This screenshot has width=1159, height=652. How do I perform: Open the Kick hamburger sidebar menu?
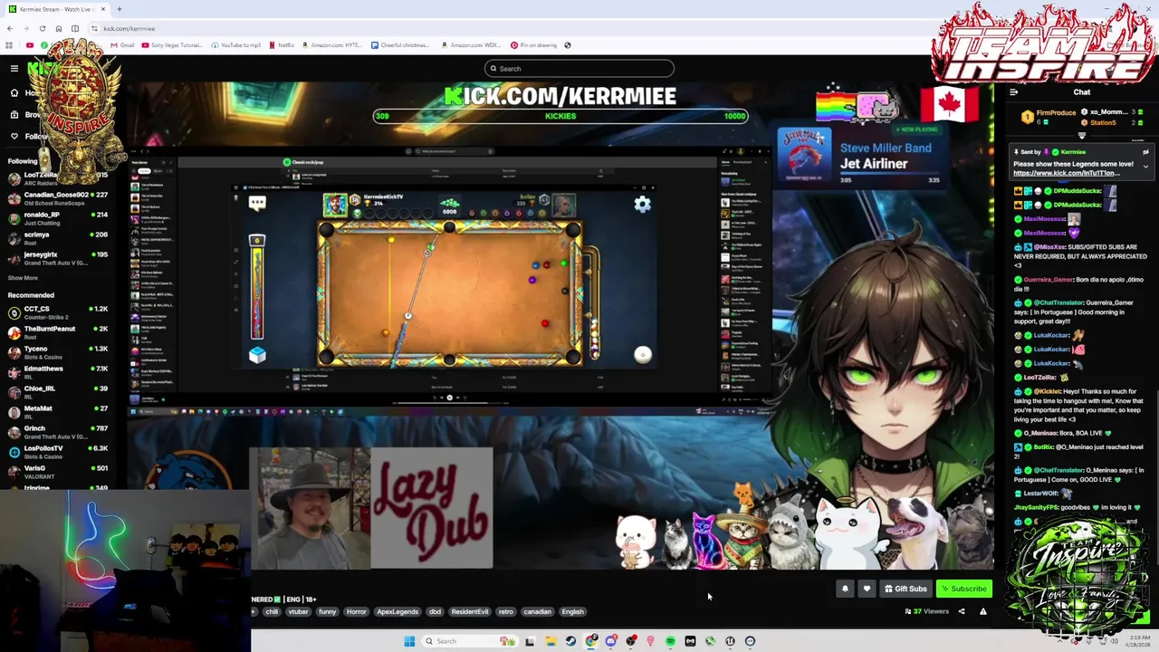[14, 69]
